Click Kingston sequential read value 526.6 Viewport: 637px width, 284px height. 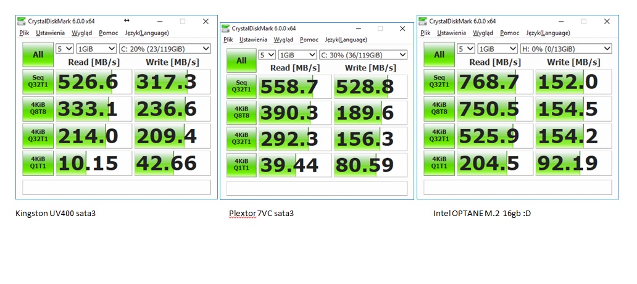point(94,81)
